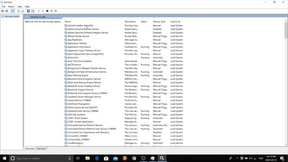Screen dimensions: 288x162
Task: Open the Action menu
Action: (11, 6)
